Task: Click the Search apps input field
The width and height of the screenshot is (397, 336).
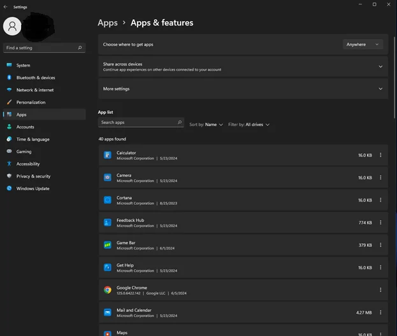Action: click(x=141, y=122)
